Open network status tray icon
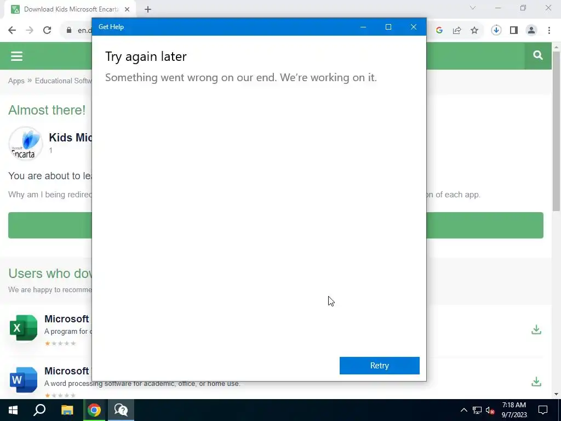Viewport: 561px width, 421px height. coord(477,410)
